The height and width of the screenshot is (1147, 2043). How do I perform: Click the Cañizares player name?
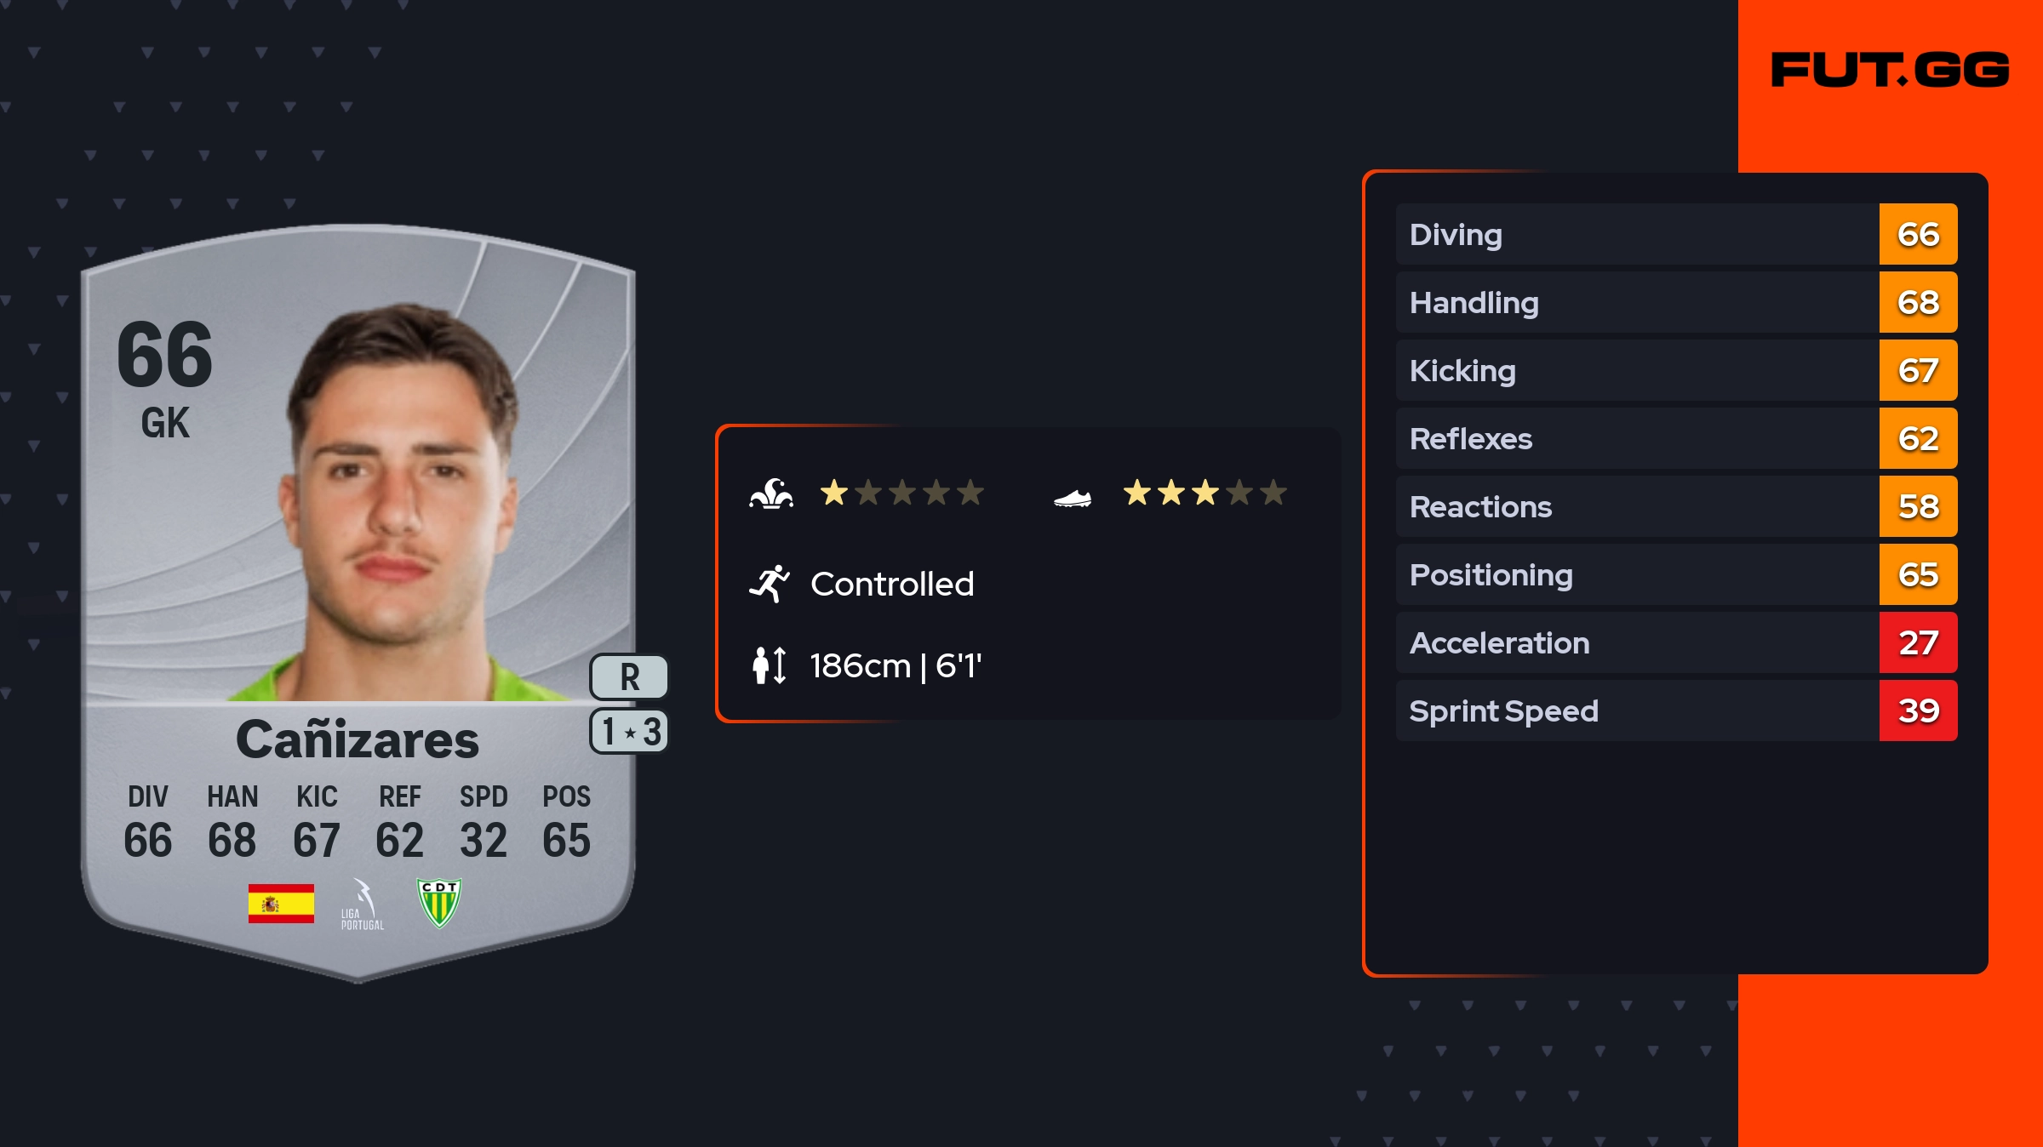tap(358, 739)
